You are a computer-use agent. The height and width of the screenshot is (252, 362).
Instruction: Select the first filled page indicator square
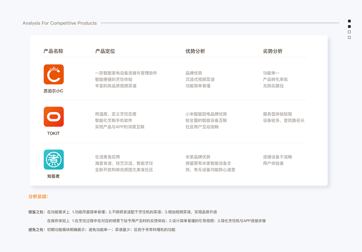(x=349, y=21)
